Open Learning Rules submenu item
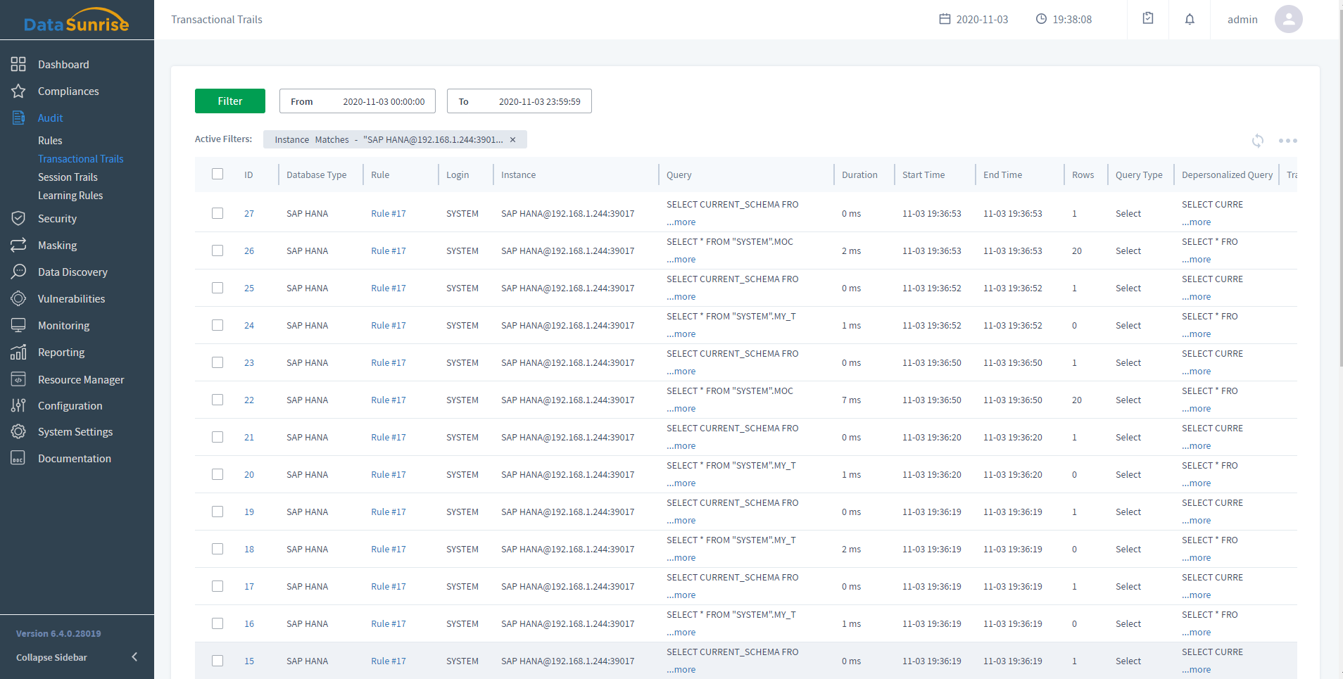Screen dimensions: 1343x679 (x=70, y=196)
